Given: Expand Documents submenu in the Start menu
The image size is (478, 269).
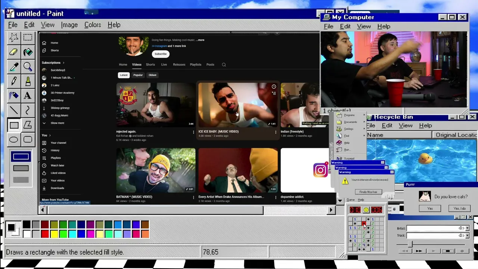Looking at the screenshot, I should click(351, 122).
